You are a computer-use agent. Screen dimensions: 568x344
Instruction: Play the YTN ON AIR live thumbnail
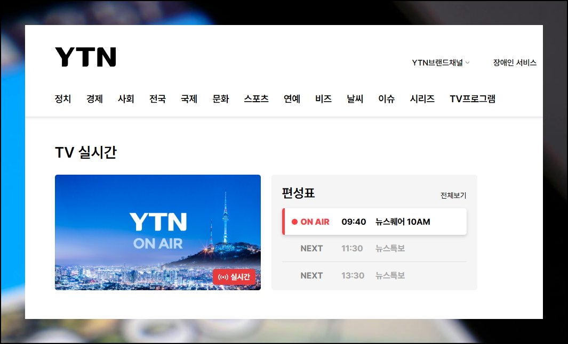[158, 232]
